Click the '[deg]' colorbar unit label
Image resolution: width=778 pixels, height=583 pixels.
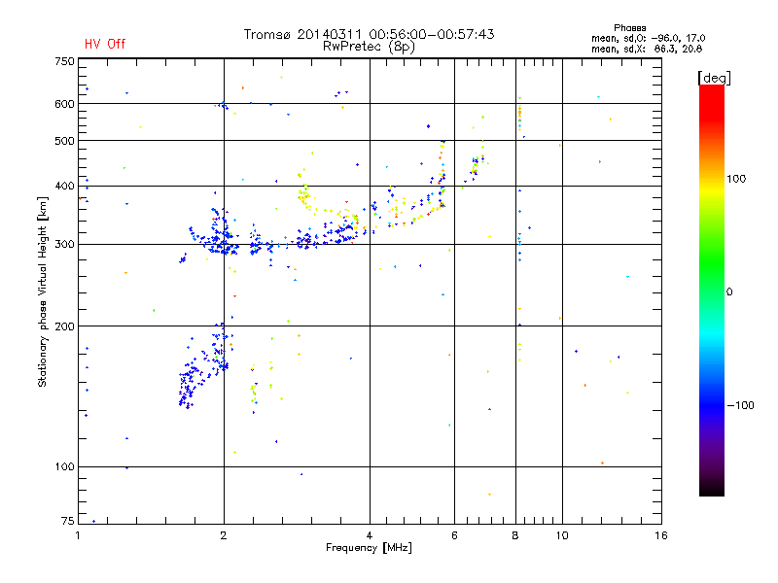(x=714, y=78)
